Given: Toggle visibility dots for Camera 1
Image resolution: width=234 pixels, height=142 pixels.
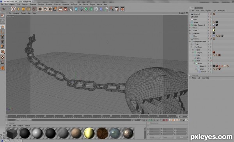Looking at the screenshot, I should point(210,14).
